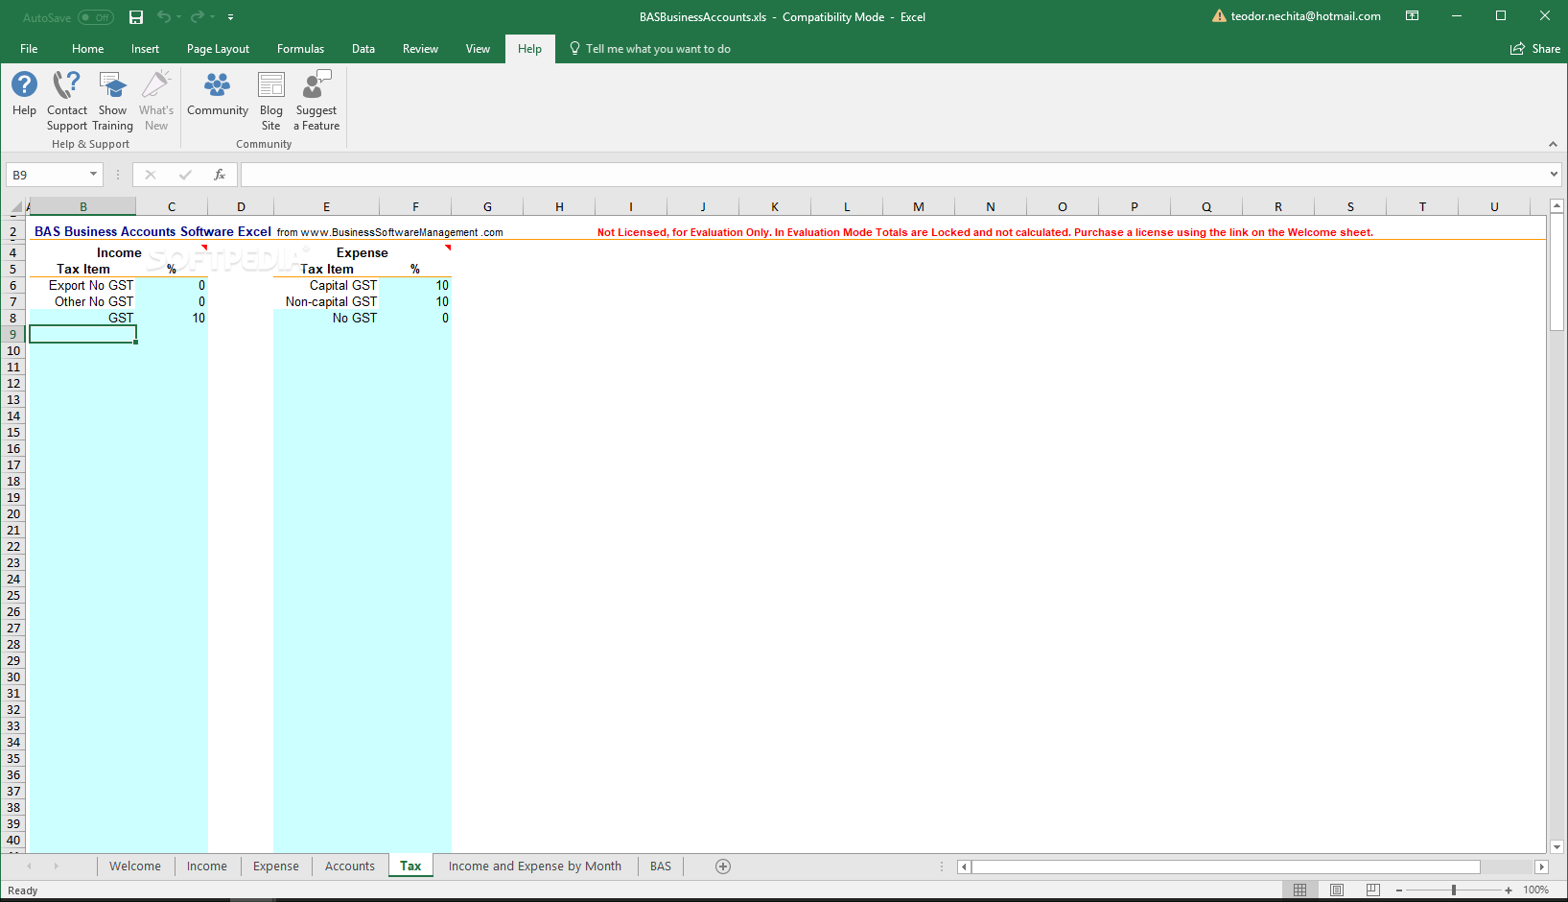Click the 100% zoom level
This screenshot has width=1568, height=902.
click(1536, 890)
